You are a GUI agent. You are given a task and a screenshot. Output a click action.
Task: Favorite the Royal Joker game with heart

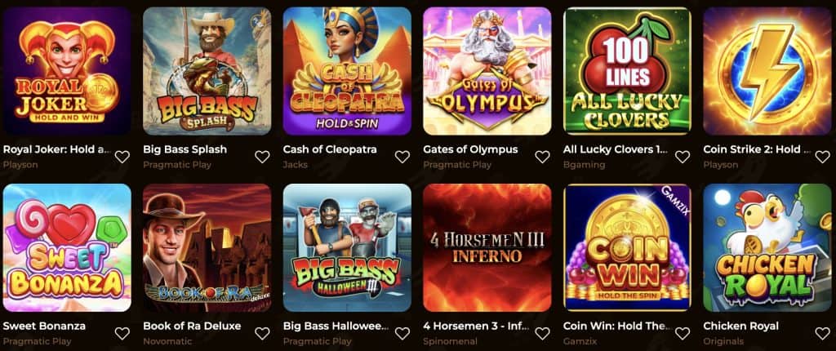[122, 157]
